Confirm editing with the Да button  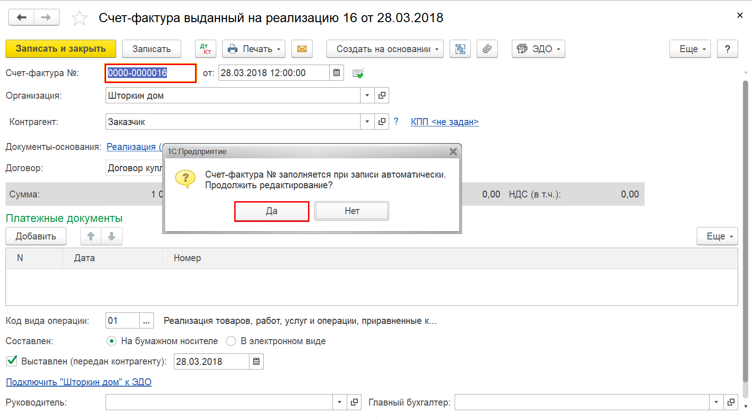[x=272, y=211]
